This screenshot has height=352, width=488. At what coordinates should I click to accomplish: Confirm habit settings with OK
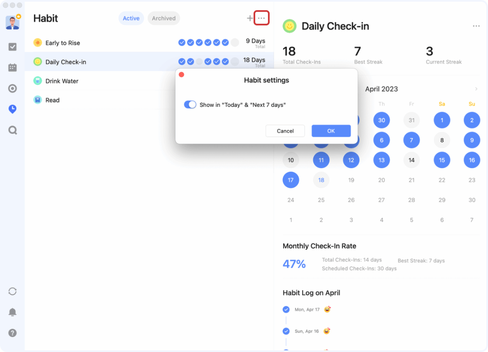click(x=331, y=131)
